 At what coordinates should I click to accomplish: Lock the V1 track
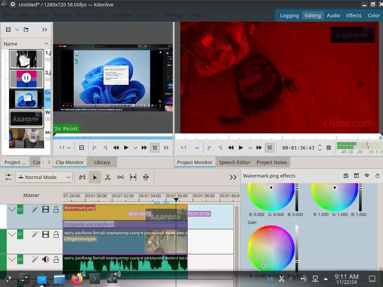point(56,235)
